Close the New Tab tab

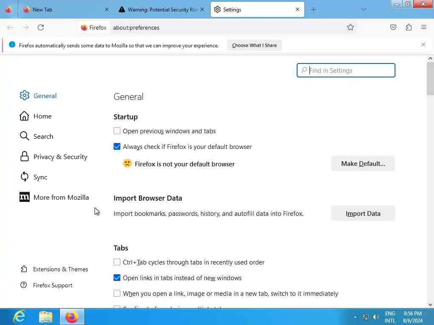coord(107,9)
